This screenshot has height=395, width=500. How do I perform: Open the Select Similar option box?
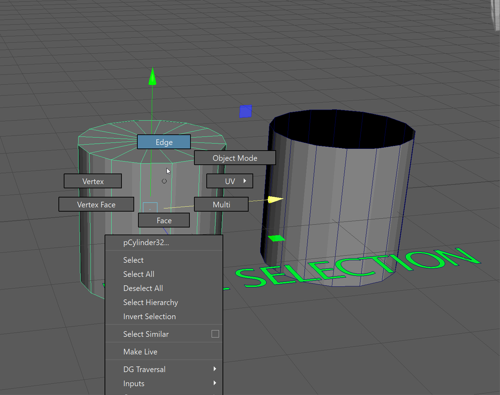click(x=215, y=334)
